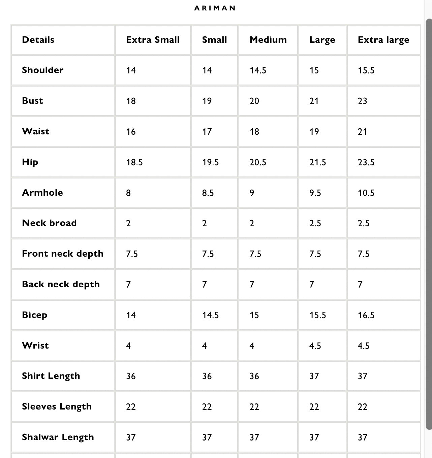Click the Back neck depth label
432x458 pixels.
(x=61, y=284)
